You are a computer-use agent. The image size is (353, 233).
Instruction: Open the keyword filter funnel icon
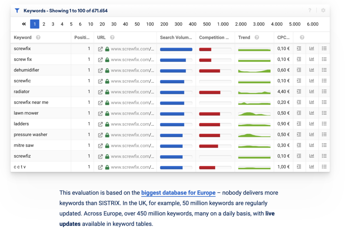17,11
